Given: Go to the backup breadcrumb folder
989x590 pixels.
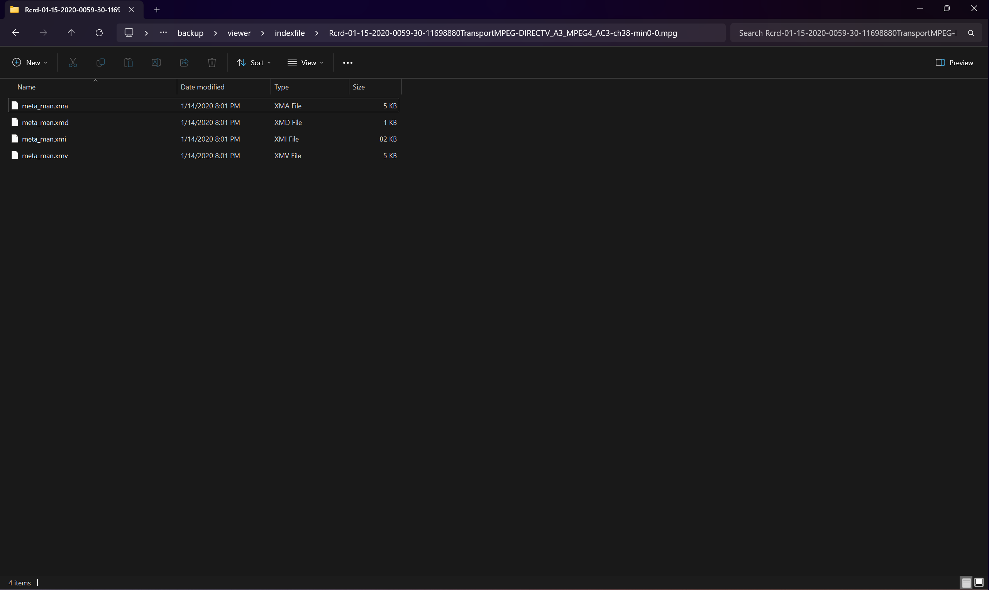Looking at the screenshot, I should point(190,33).
